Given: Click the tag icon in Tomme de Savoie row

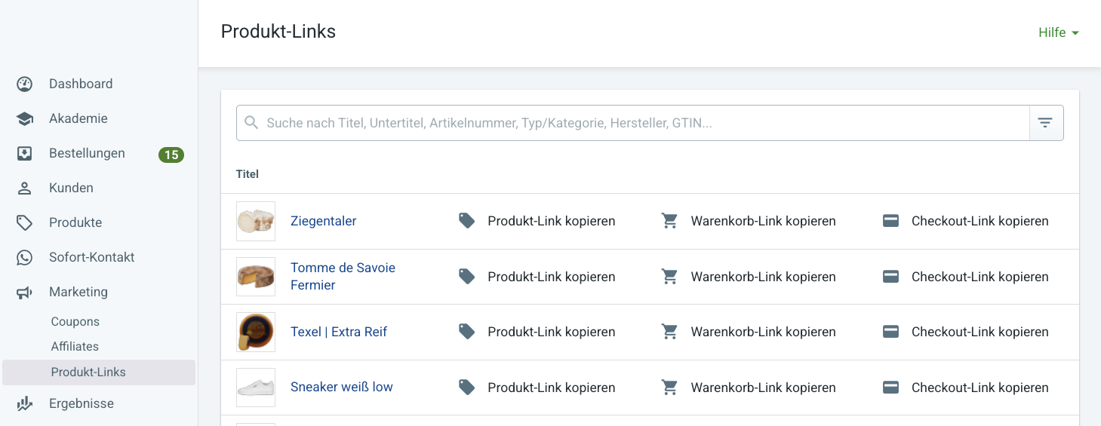Looking at the screenshot, I should coord(467,277).
